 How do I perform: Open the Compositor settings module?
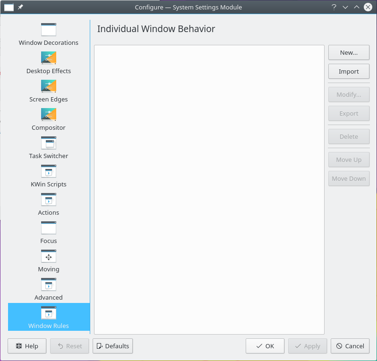pyautogui.click(x=49, y=119)
